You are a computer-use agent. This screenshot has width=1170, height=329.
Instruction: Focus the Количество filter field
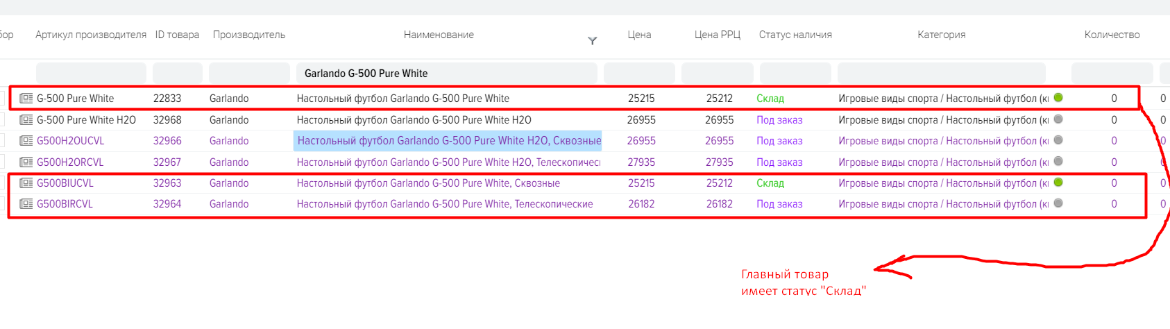point(1112,74)
